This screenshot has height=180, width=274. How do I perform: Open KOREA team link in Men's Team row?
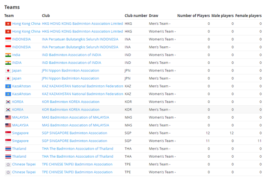(18, 110)
